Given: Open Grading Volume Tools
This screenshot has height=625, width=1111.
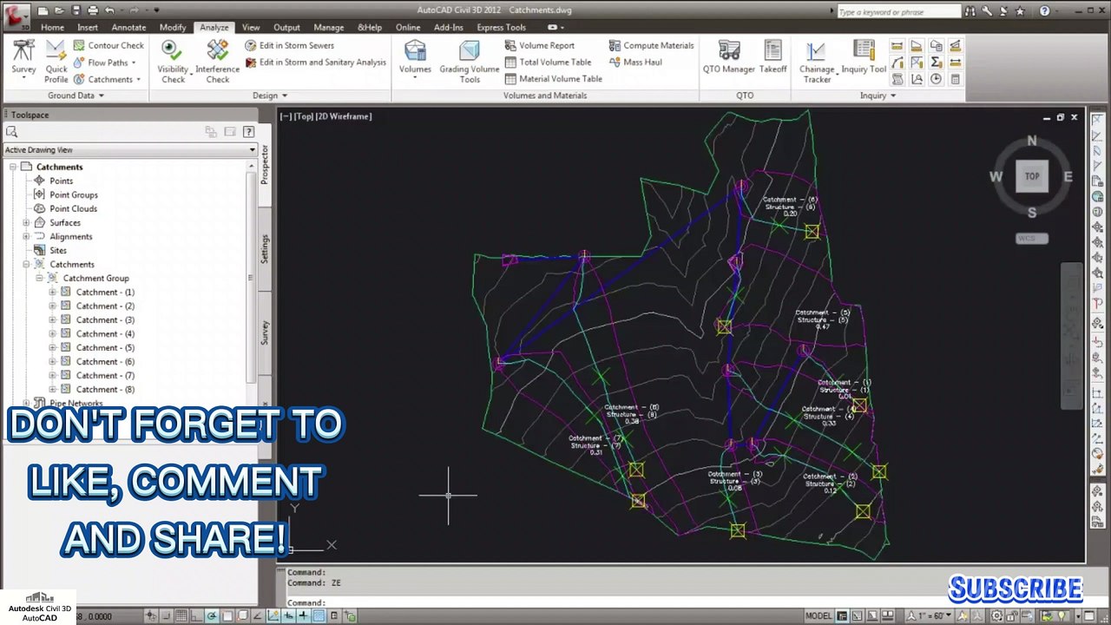Looking at the screenshot, I should [x=469, y=61].
